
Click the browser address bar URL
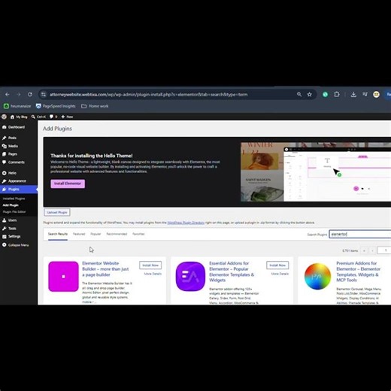[x=148, y=95]
